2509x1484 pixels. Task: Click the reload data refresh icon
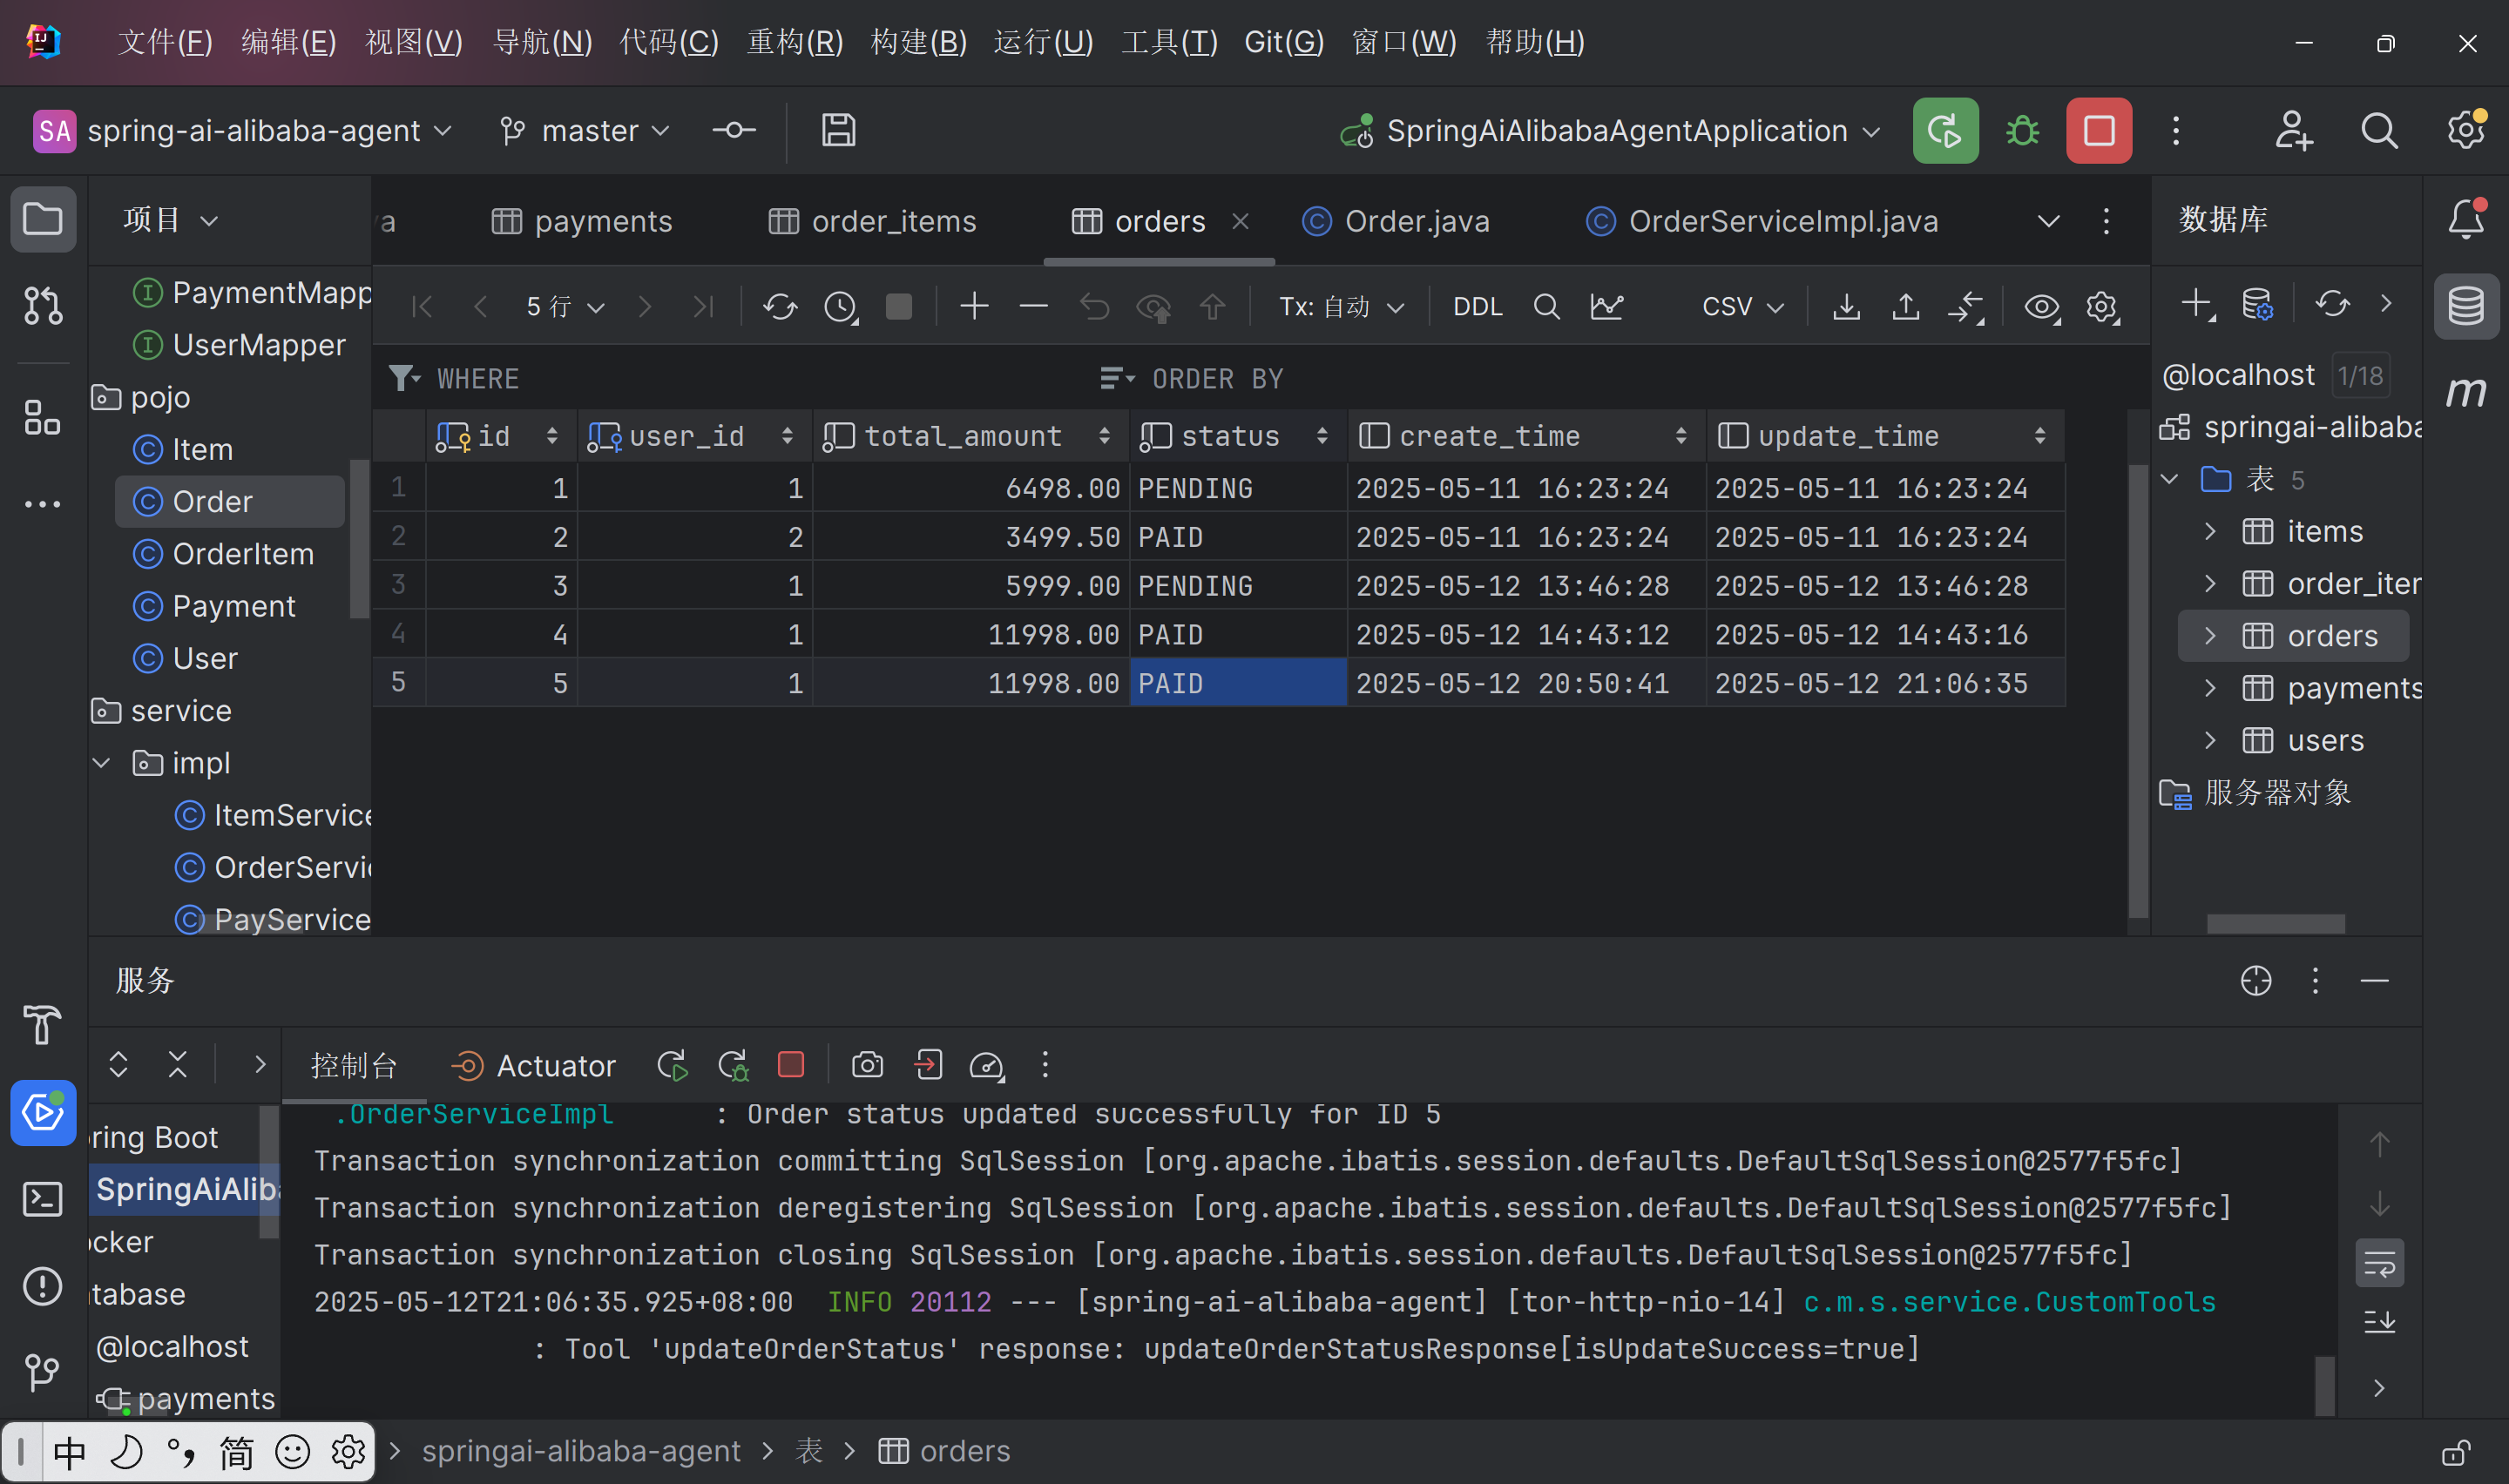coord(780,306)
